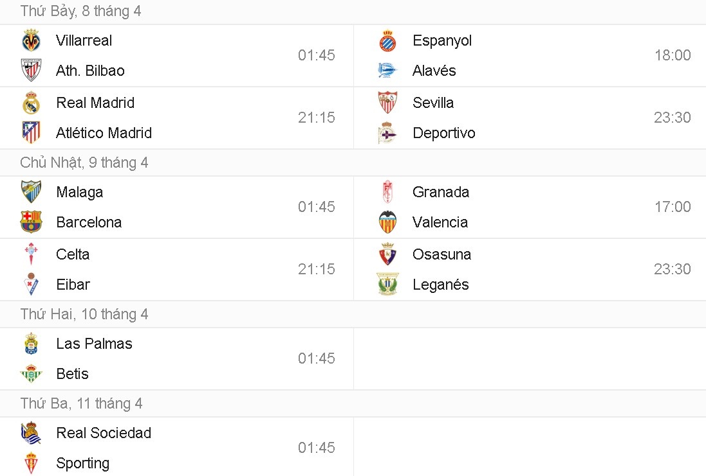Screen dimensions: 706x476
Task: Select the Betis club badge
Action: click(x=31, y=374)
